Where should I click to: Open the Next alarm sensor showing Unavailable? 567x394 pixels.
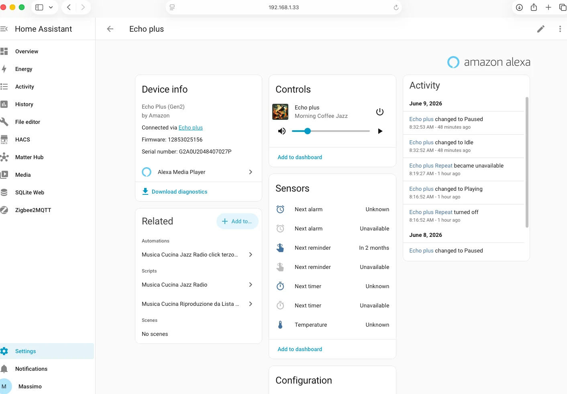tap(332, 228)
